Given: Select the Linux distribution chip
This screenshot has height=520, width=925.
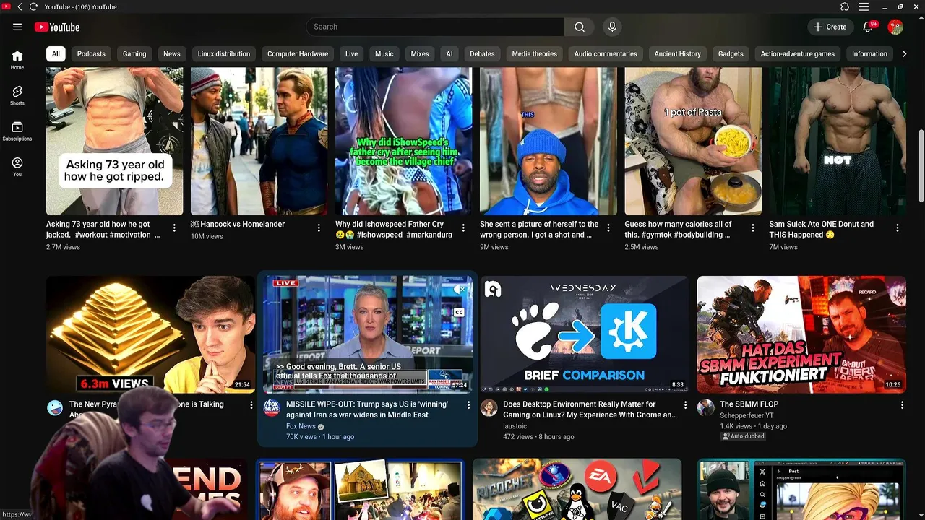Looking at the screenshot, I should pyautogui.click(x=224, y=53).
